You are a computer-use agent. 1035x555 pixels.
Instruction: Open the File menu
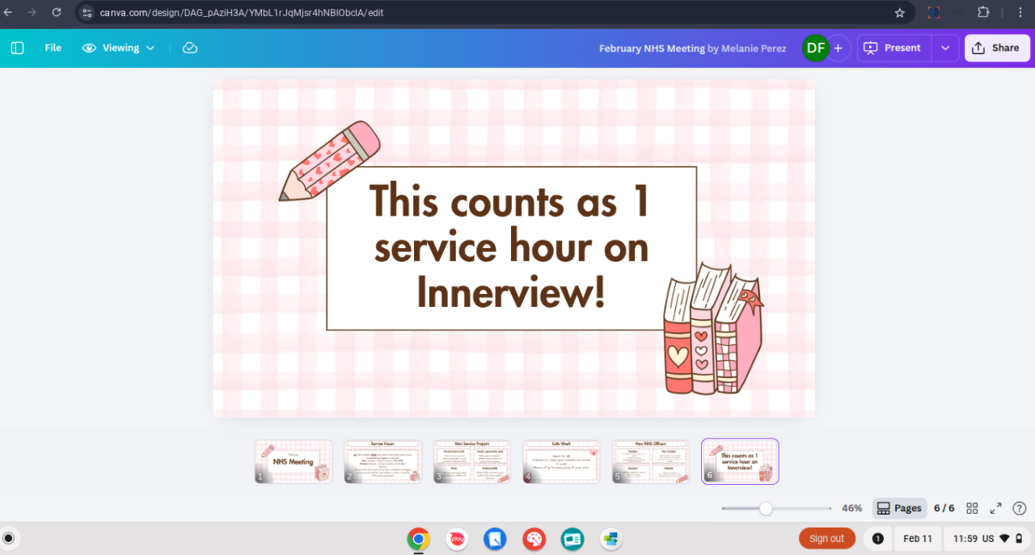53,48
